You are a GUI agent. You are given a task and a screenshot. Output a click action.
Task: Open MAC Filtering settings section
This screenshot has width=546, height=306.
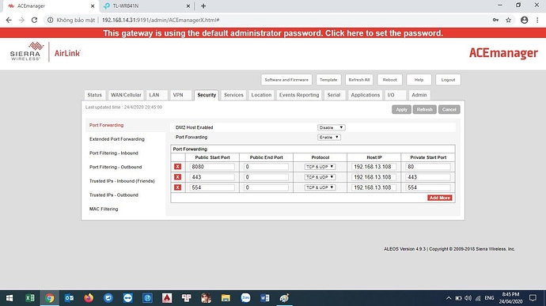(x=104, y=209)
